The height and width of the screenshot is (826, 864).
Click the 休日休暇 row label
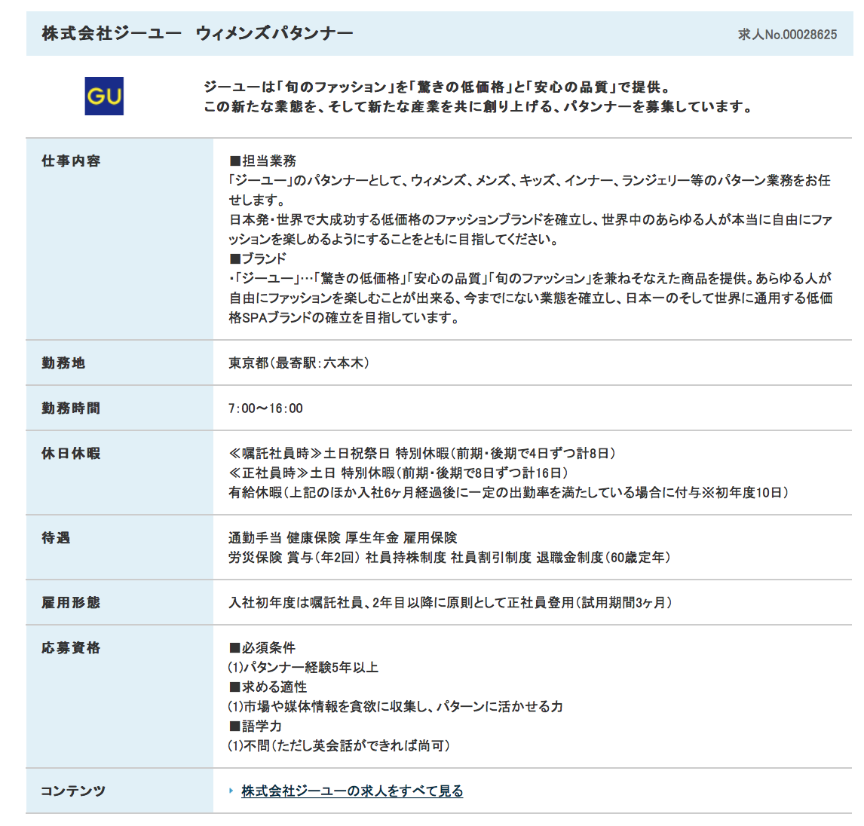click(x=71, y=453)
